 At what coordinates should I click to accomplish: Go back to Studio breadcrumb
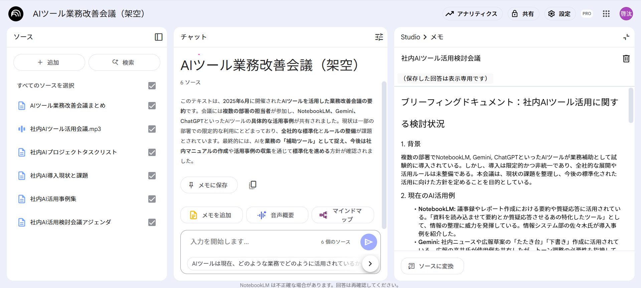[x=410, y=37]
